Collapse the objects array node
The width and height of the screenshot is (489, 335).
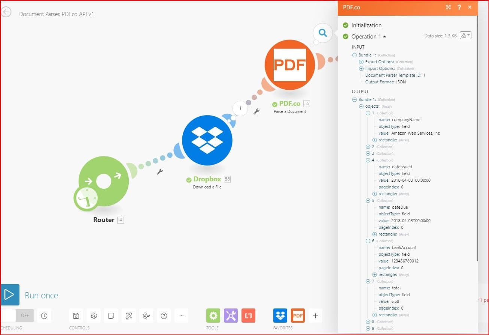(361, 107)
